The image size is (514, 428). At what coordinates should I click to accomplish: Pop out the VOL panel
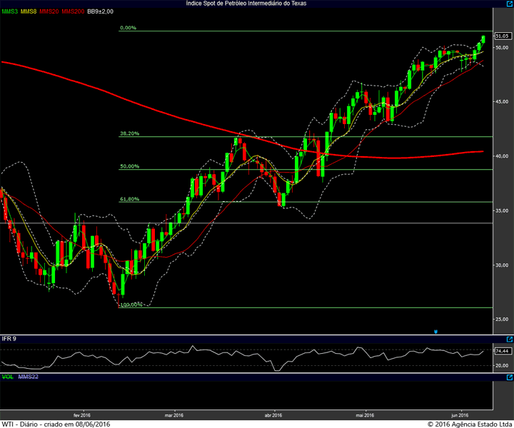(510, 377)
